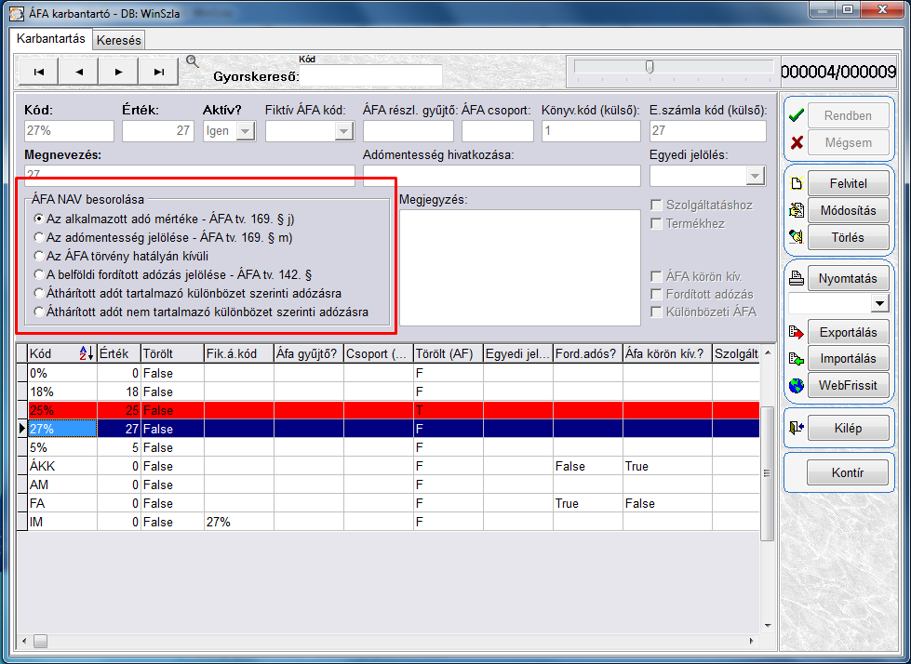
Task: Select 'Az ÁFA törvény hatályán kívüli' option
Action: [x=39, y=256]
